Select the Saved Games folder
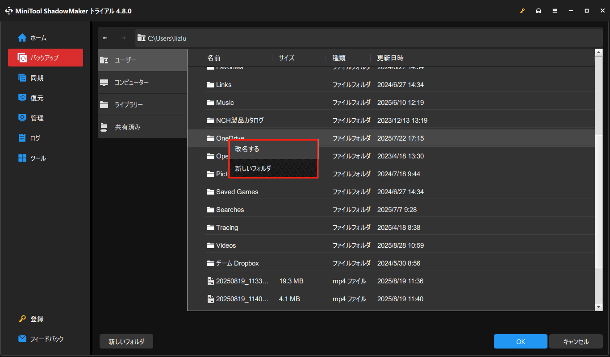The image size is (610, 357). [x=391, y=192]
